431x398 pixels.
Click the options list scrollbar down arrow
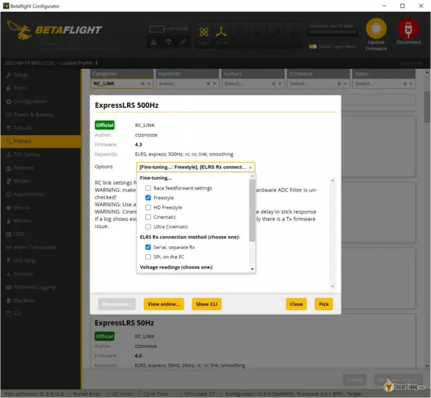[252, 269]
